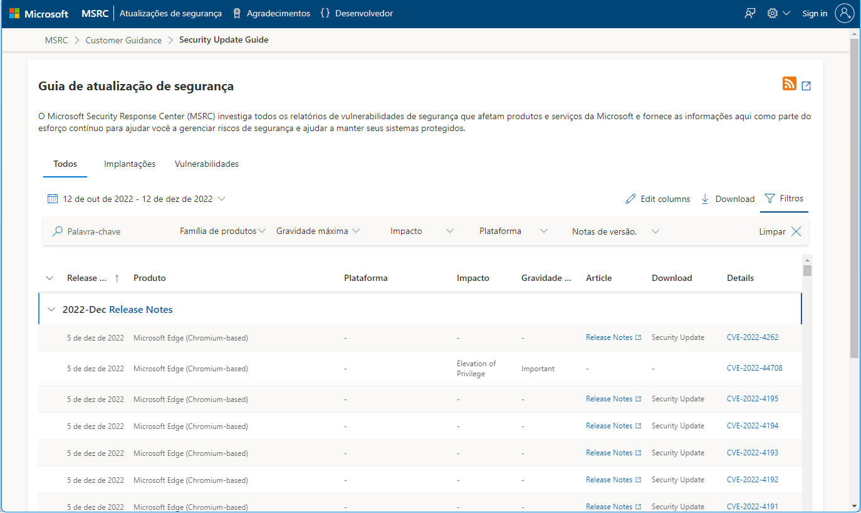Click the page scrollbar up arrow
861x513 pixels.
click(x=855, y=34)
